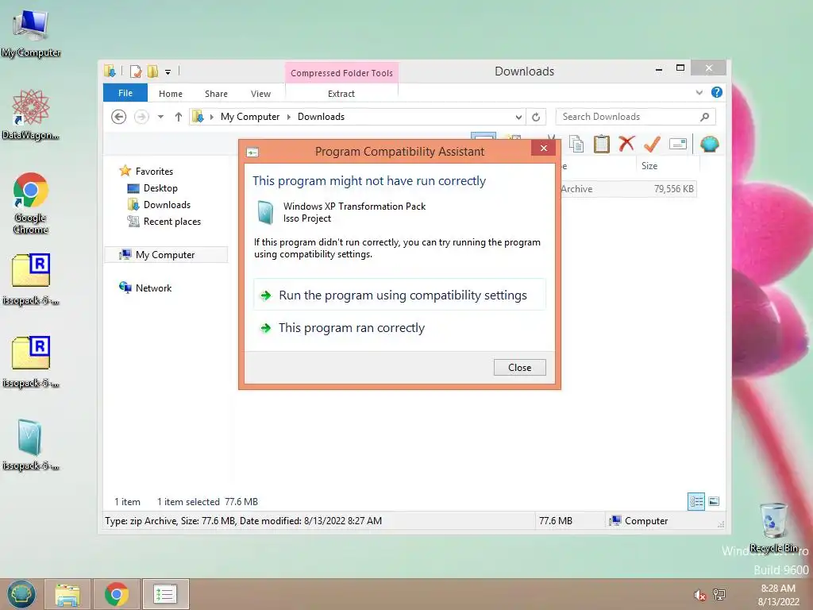Viewport: 813px width, 610px height.
Task: Open Chrome from the taskbar
Action: pyautogui.click(x=117, y=594)
